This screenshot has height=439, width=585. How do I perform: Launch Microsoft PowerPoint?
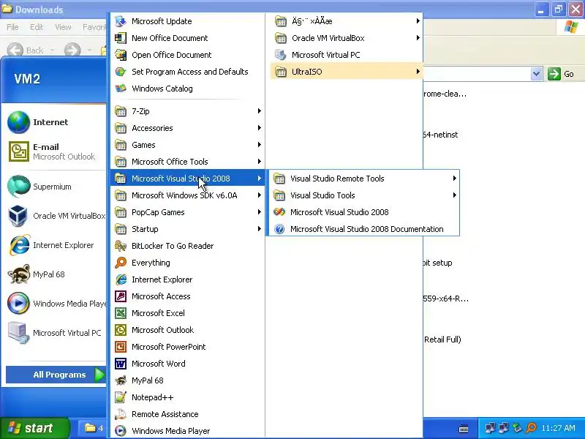click(x=188, y=346)
